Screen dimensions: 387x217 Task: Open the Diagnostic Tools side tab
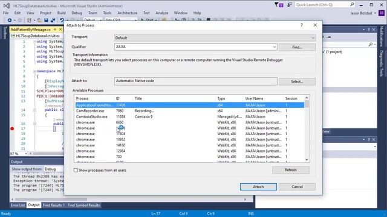pos(382,63)
